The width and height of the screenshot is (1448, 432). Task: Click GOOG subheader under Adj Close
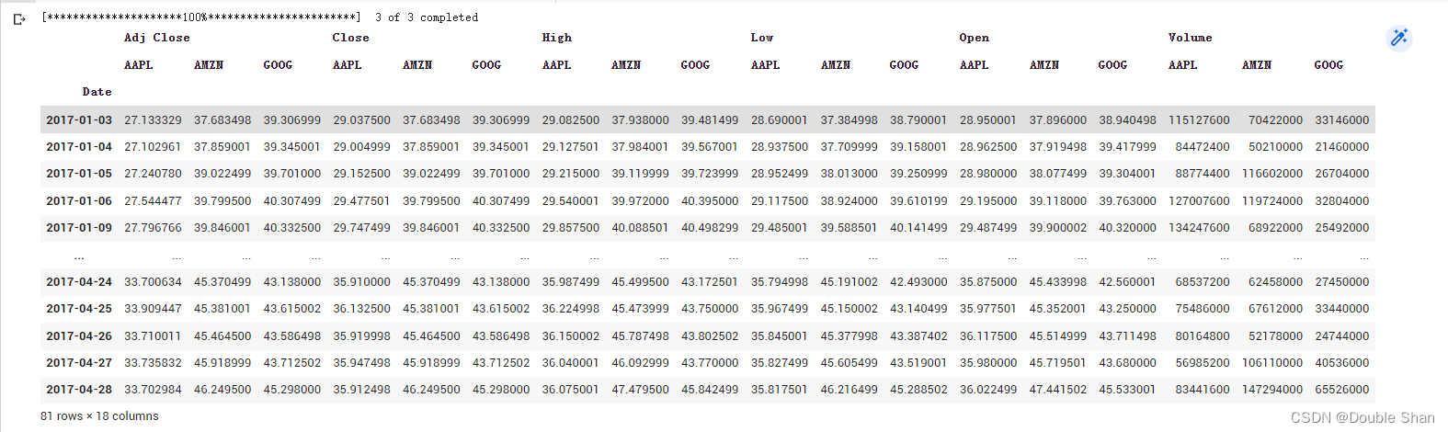tap(278, 65)
